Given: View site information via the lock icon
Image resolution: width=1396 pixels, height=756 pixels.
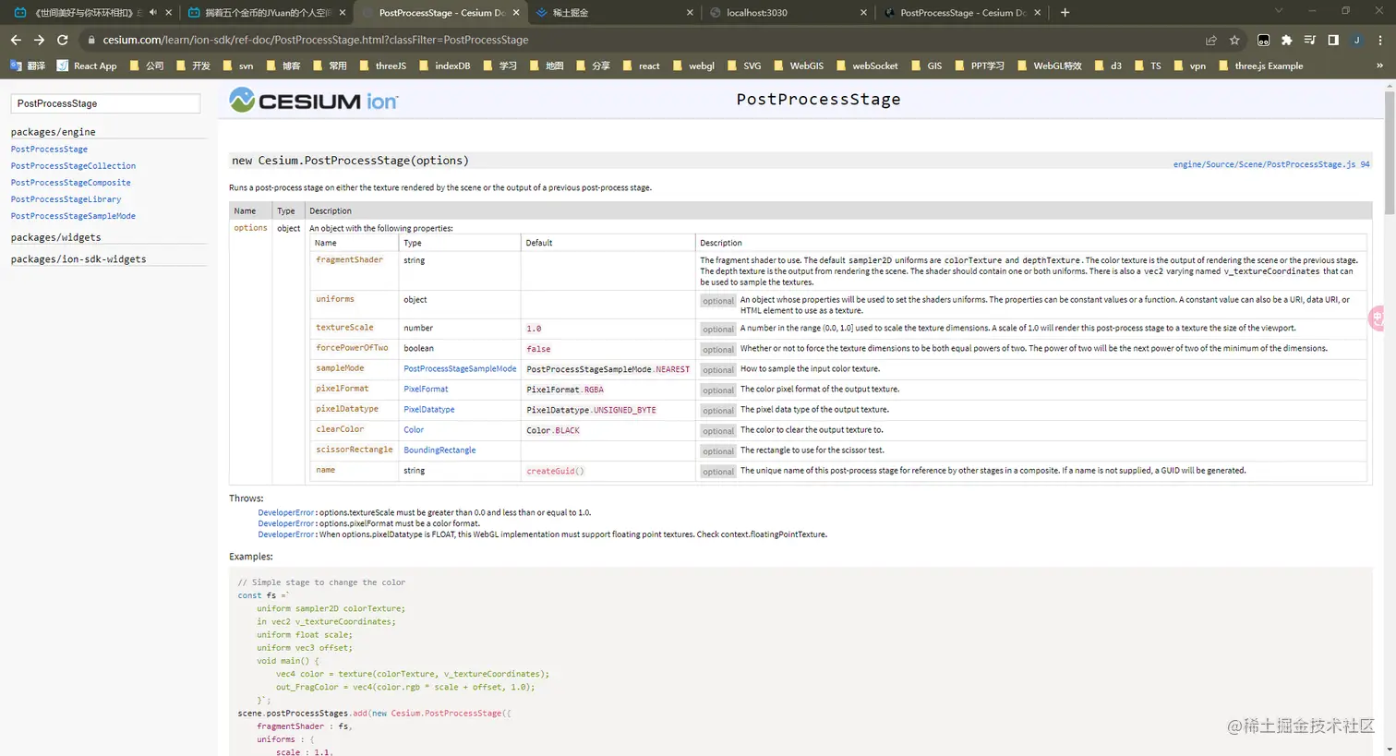Looking at the screenshot, I should click(90, 40).
